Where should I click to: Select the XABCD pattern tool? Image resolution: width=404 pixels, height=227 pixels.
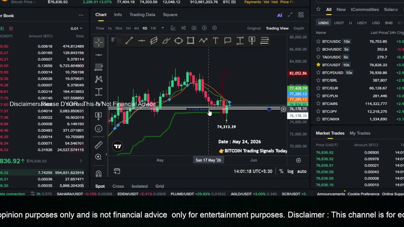click(99, 79)
